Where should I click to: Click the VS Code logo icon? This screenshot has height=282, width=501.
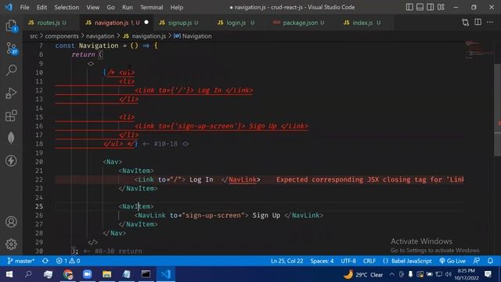click(x=9, y=7)
